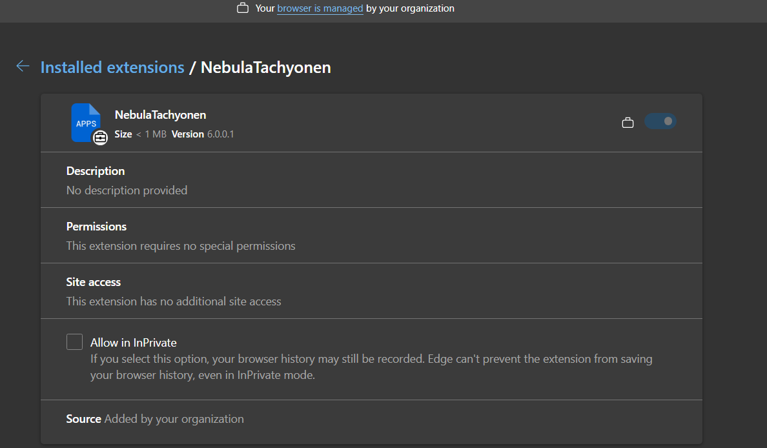
Task: Toggle the NebulaTachyonen extension switch
Action: pyautogui.click(x=660, y=121)
